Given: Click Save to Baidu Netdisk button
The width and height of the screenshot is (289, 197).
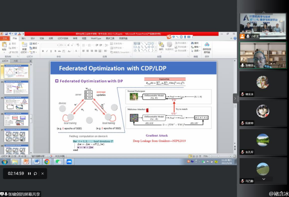Looking at the screenshot, I should [x=207, y=48].
